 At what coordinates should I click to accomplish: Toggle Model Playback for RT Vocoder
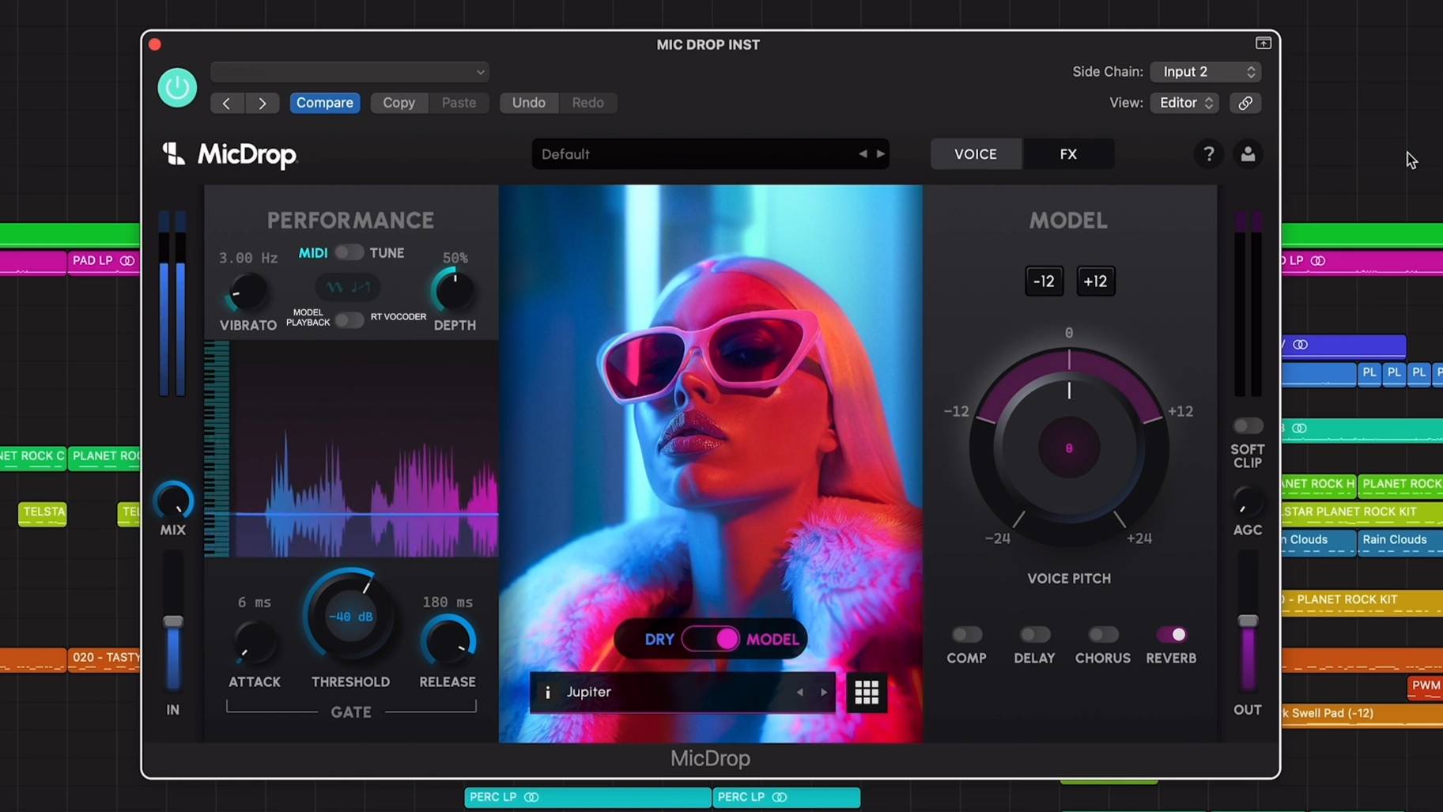(348, 320)
